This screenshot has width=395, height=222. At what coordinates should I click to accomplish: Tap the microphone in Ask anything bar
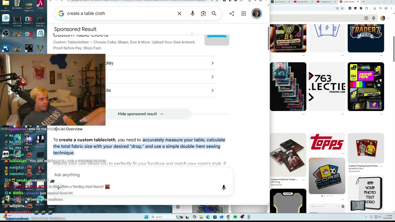pos(224,187)
